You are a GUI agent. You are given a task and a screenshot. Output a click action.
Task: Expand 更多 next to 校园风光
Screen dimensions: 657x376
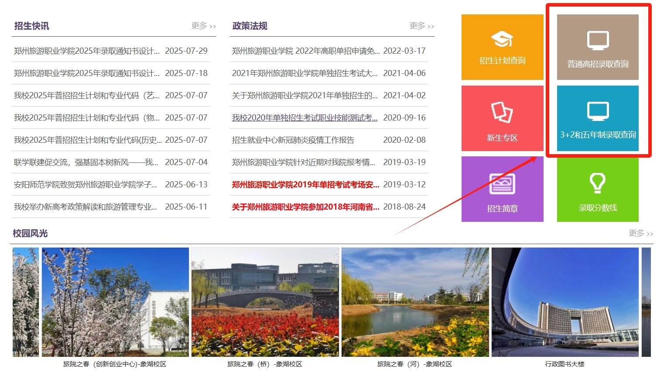(640, 233)
